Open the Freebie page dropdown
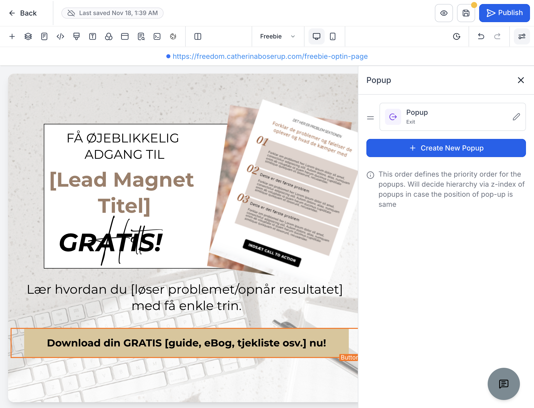Viewport: 534px width, 408px height. coord(278,36)
